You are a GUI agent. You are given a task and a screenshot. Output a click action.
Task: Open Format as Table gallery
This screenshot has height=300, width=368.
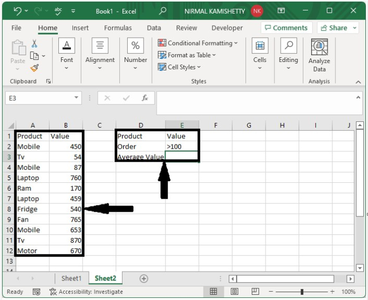coord(187,55)
